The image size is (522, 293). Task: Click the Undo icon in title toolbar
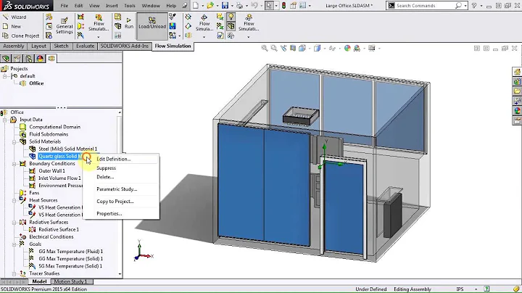point(254,5)
